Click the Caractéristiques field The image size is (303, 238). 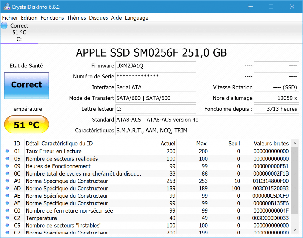[207, 131]
